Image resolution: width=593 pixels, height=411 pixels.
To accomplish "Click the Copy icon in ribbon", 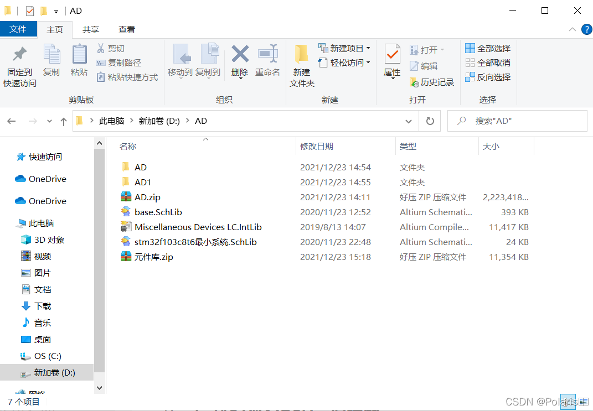I will (51, 54).
